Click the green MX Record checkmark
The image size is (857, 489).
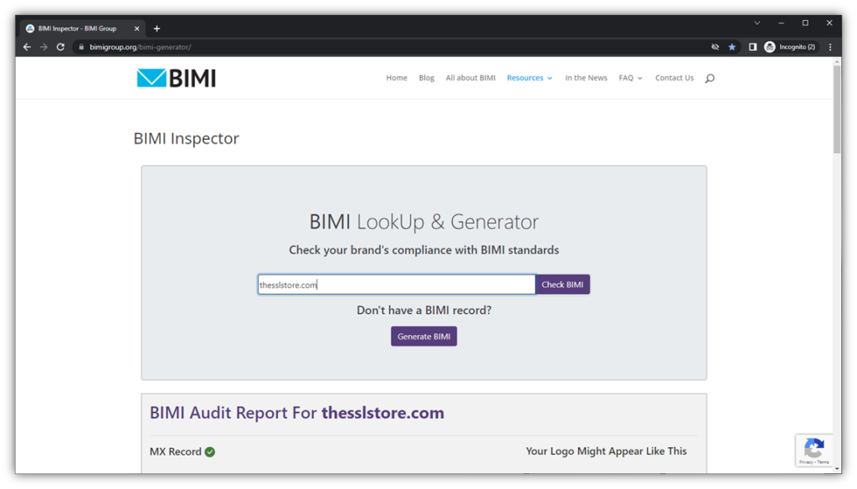210,452
